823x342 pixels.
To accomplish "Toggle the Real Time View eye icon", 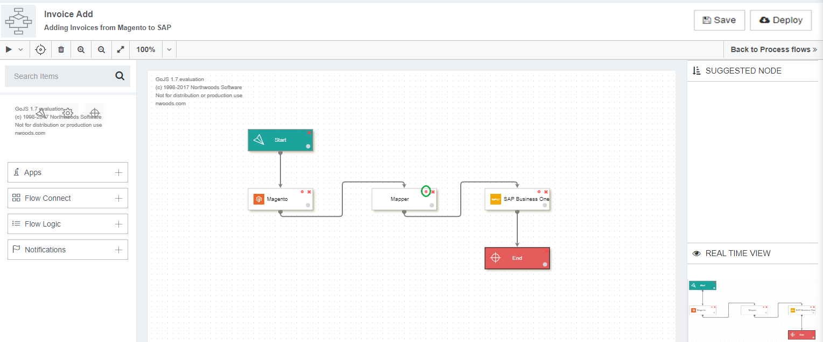I will coord(697,253).
